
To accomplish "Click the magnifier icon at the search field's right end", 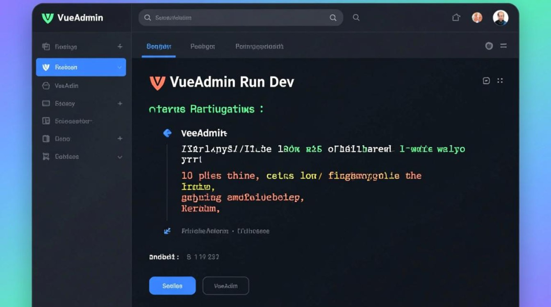I will (x=333, y=18).
